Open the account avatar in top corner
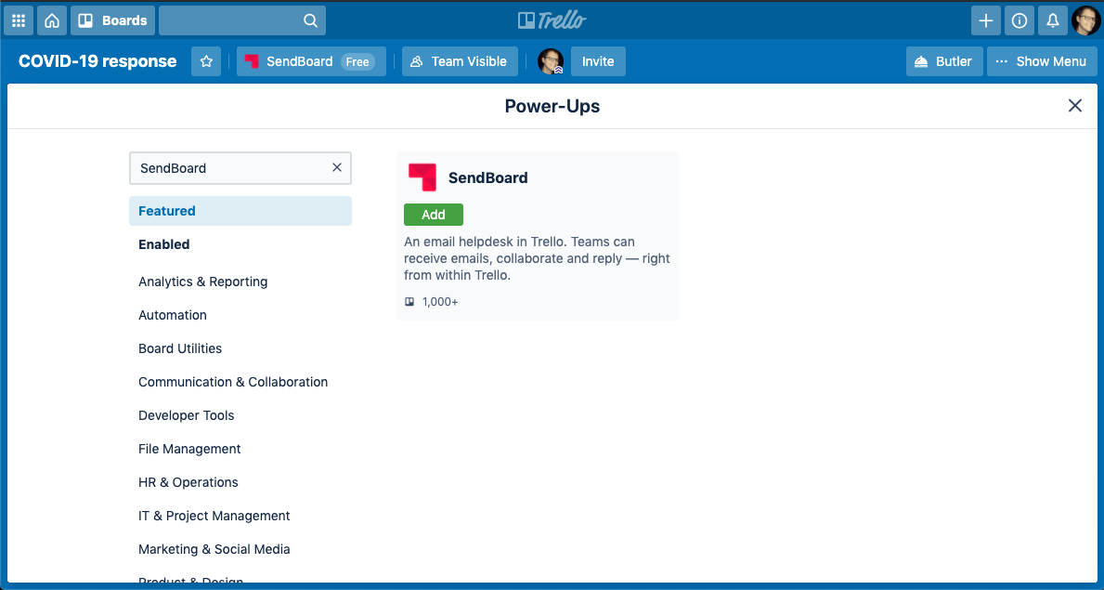1104x590 pixels. tap(1085, 20)
